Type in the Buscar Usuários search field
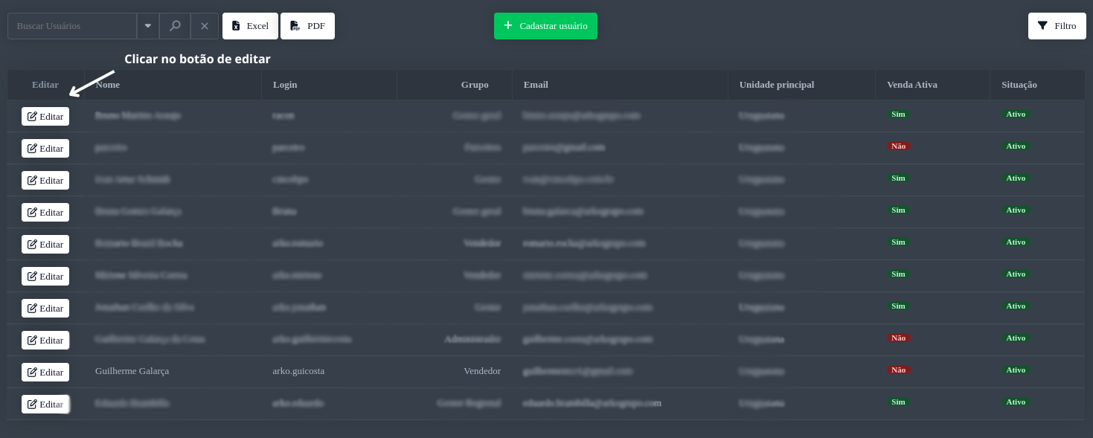The image size is (1093, 438). (x=72, y=26)
